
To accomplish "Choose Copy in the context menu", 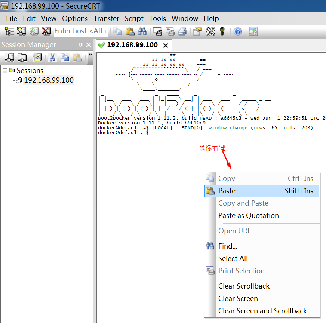I will pos(262,179).
